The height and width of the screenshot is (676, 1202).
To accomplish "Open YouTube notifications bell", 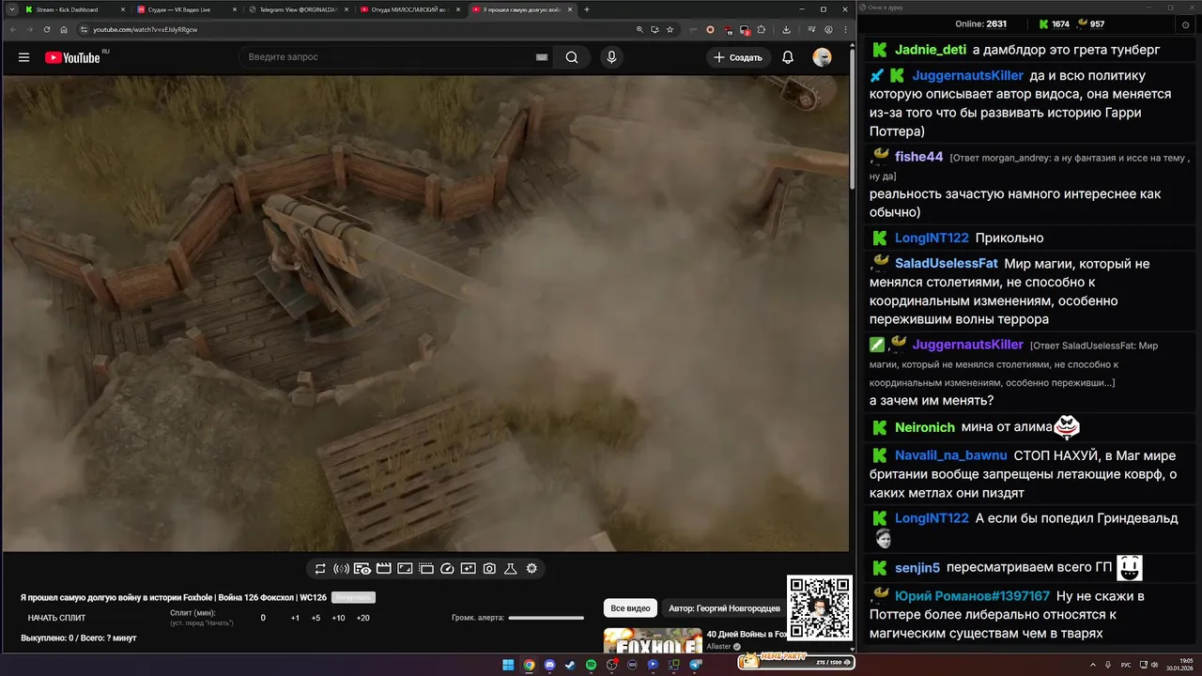I will (788, 57).
